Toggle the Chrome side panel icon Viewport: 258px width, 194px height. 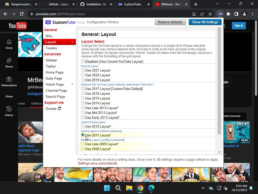(236, 14)
